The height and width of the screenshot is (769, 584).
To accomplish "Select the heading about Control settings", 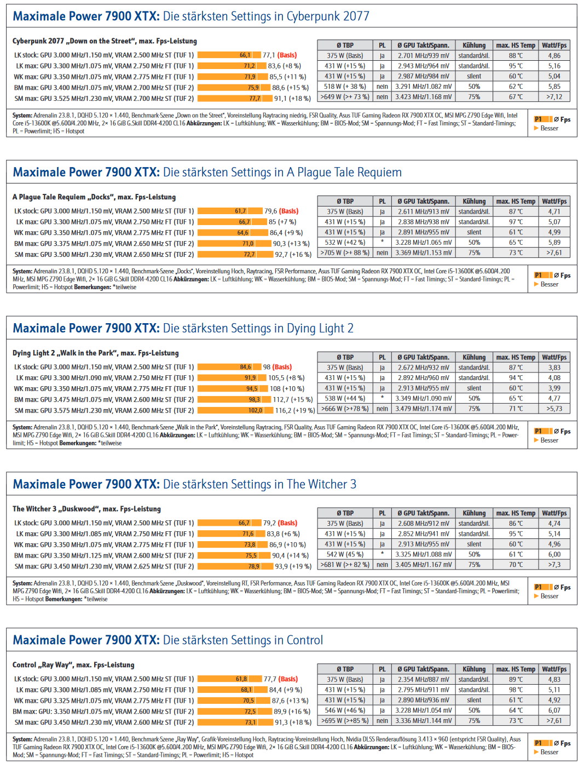I will click(x=167, y=640).
